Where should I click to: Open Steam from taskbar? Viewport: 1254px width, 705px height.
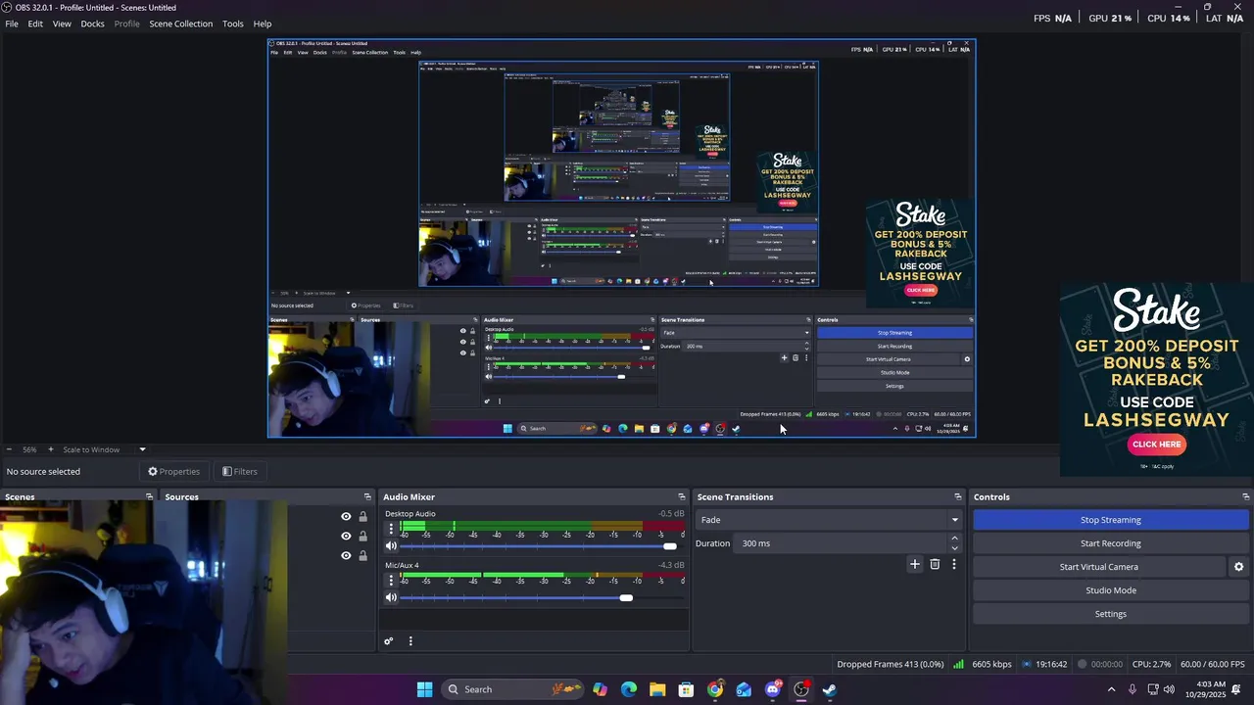click(x=830, y=689)
